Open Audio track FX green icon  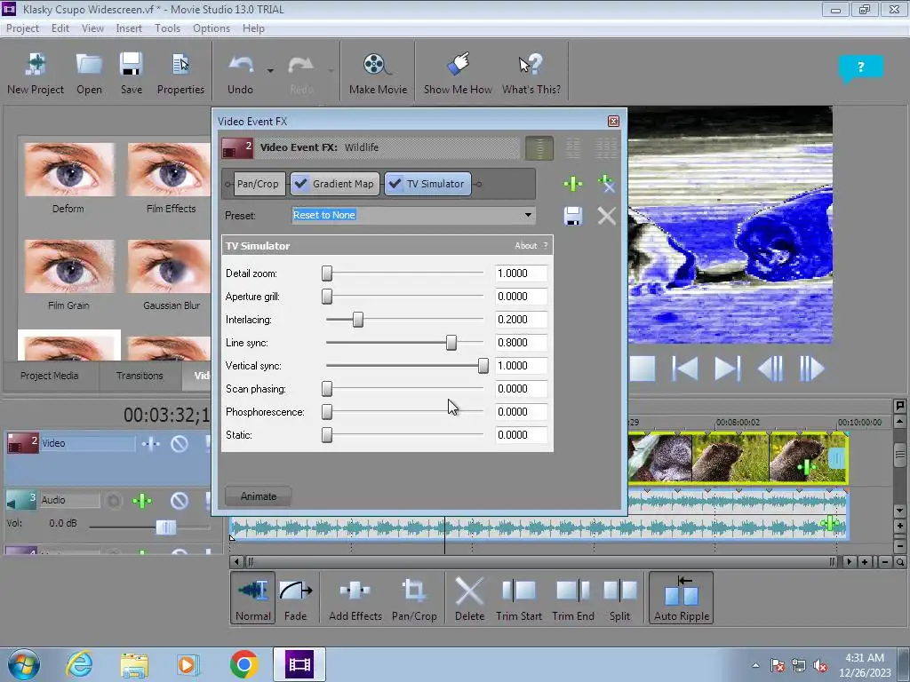pyautogui.click(x=142, y=501)
